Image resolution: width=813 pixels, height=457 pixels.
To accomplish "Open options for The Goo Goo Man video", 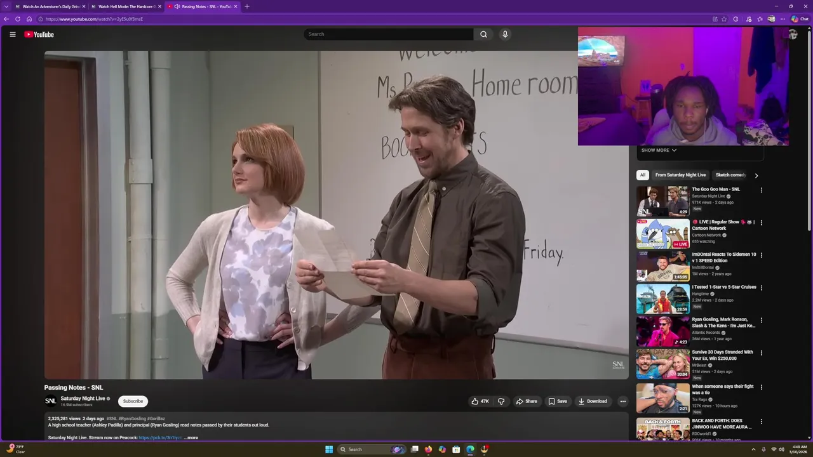I will (x=761, y=190).
